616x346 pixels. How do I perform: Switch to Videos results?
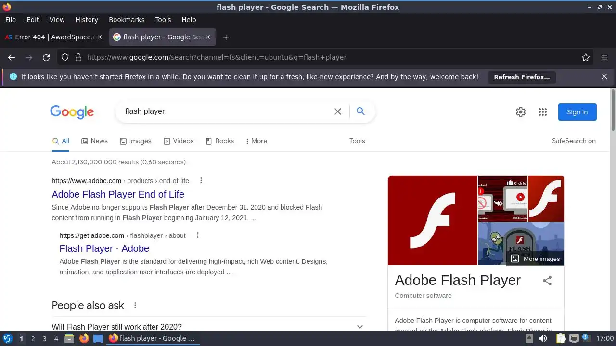click(178, 141)
